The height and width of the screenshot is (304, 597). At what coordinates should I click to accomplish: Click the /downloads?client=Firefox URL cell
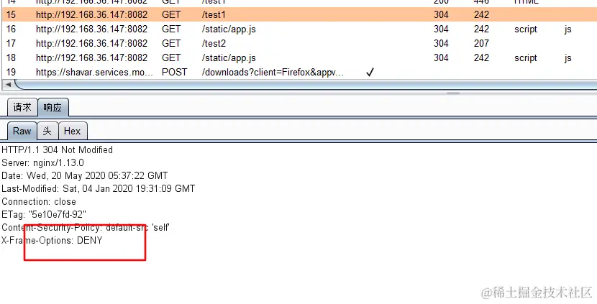(x=273, y=73)
